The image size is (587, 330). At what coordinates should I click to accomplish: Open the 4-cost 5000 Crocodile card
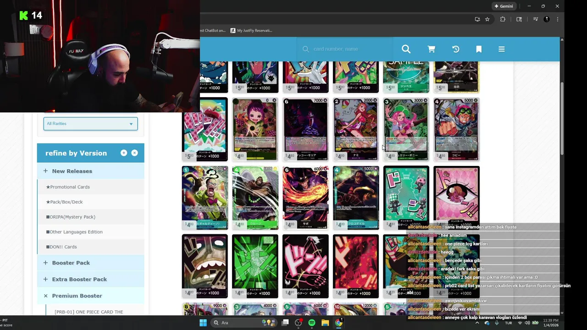pos(356,198)
